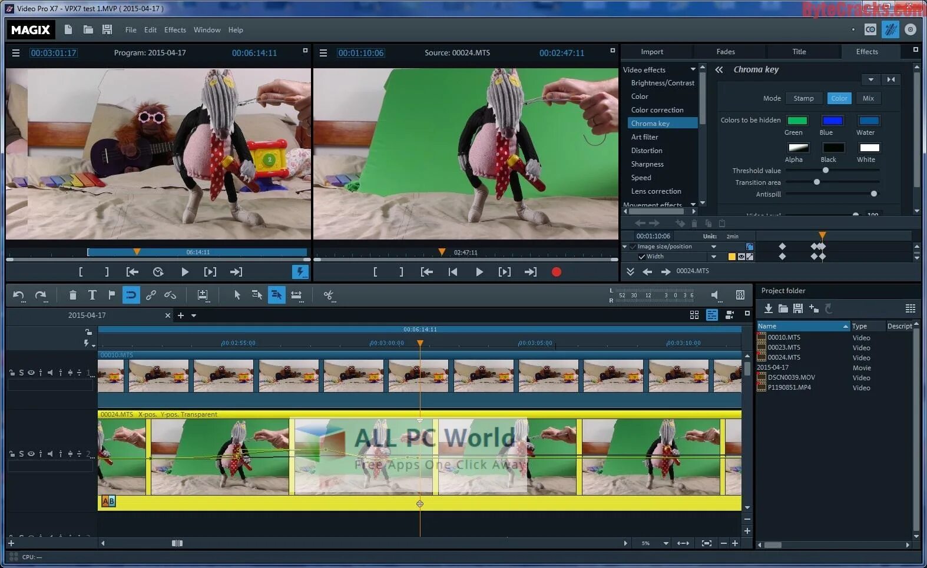Open the Effects menu
This screenshot has height=568, width=927.
175,30
